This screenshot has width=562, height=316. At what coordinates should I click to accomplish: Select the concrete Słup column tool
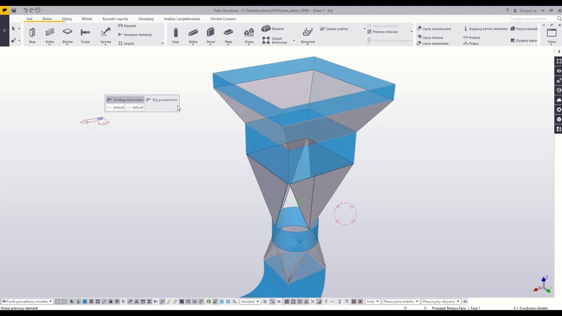[175, 35]
